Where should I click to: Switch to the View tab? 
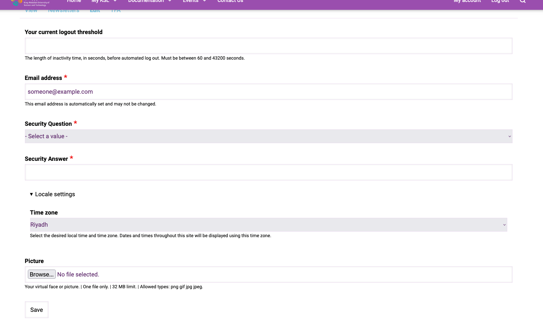pos(31,11)
